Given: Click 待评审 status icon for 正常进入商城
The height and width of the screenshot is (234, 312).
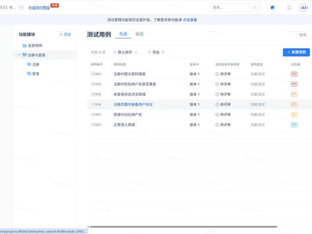Looking at the screenshot, I should [217, 125].
